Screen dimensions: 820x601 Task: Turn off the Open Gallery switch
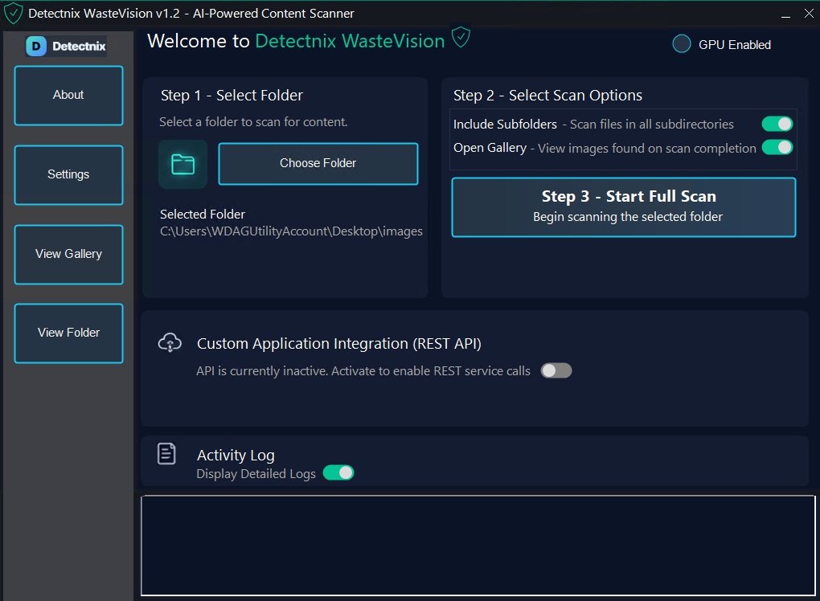point(777,147)
